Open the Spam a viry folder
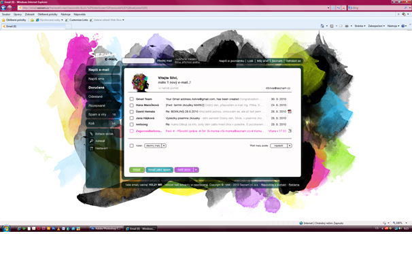 pyautogui.click(x=99, y=114)
